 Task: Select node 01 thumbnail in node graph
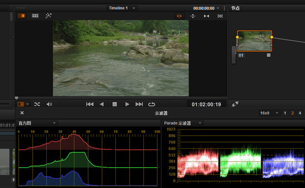point(254,41)
